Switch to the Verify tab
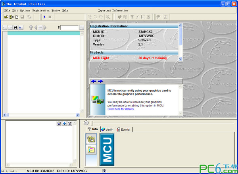 tap(107, 130)
